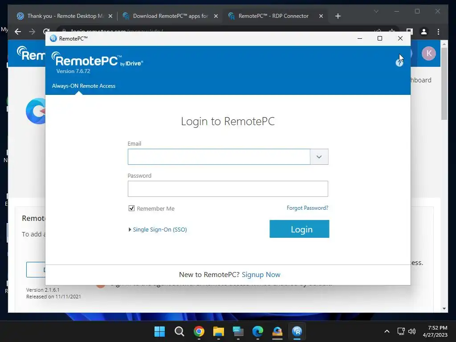Click the RemotePC logo in the dialog header
Image resolution: width=456 pixels, height=342 pixels.
pos(97,60)
